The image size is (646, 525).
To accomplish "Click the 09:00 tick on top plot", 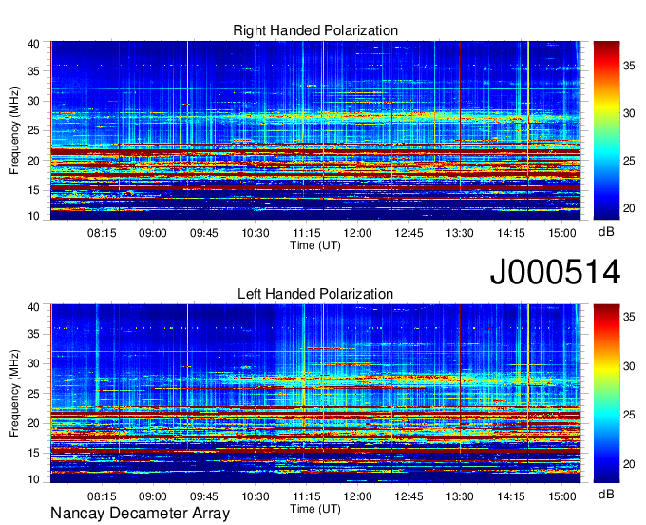I will click(152, 233).
